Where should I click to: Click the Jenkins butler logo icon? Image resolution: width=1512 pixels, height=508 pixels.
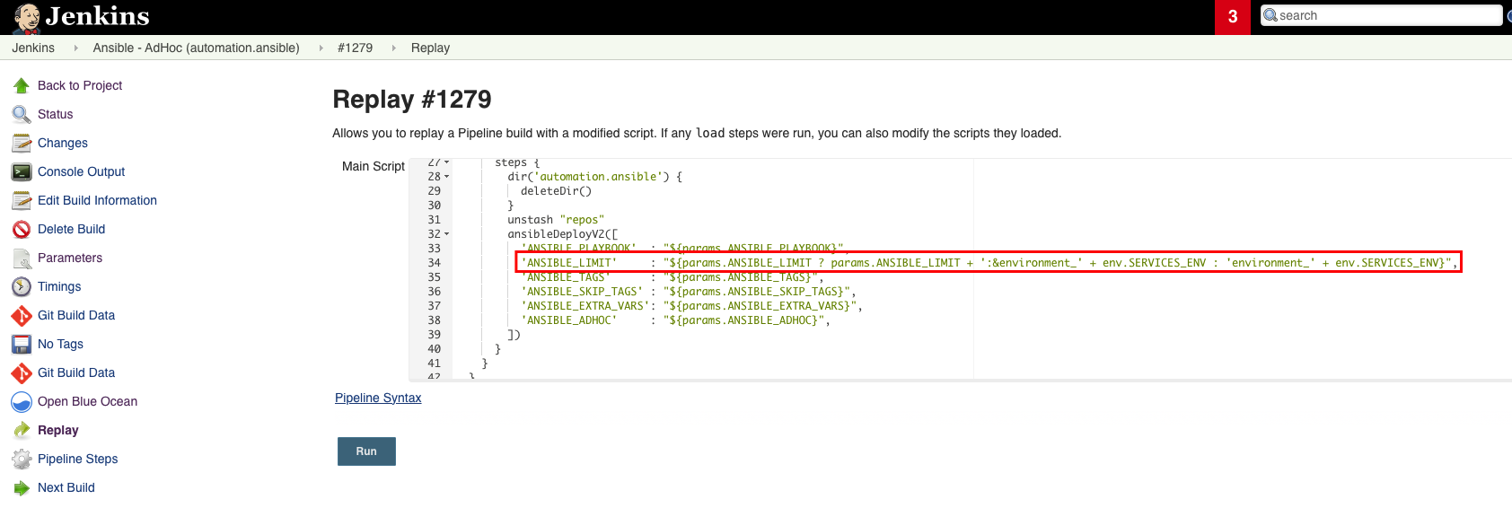pos(27,17)
